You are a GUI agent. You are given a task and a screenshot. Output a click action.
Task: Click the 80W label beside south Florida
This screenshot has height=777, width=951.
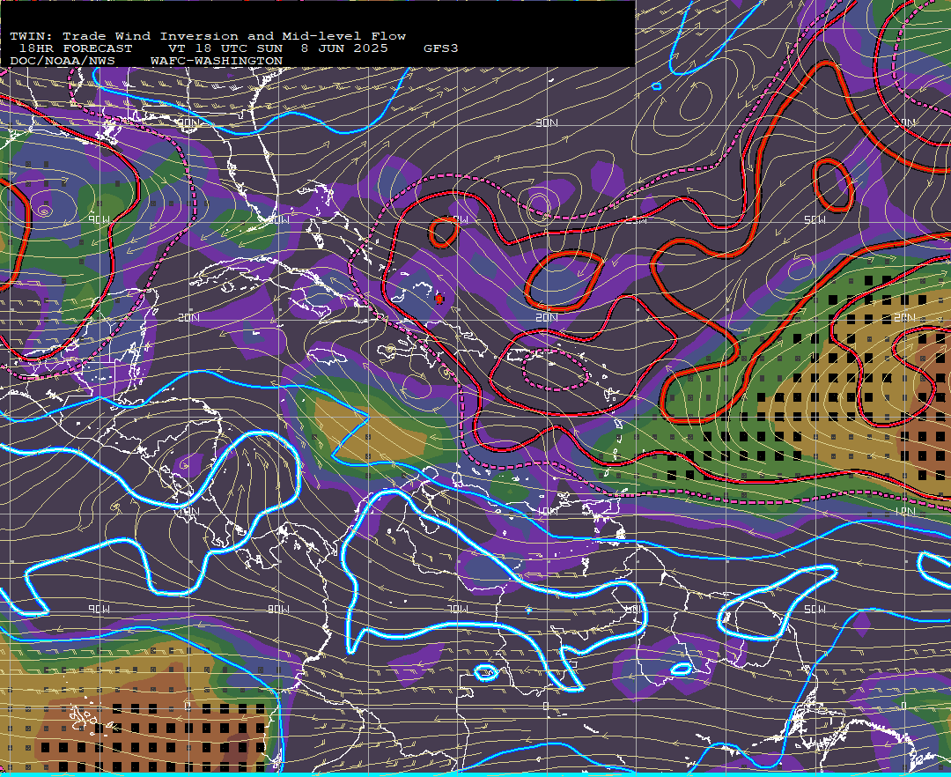click(x=278, y=219)
